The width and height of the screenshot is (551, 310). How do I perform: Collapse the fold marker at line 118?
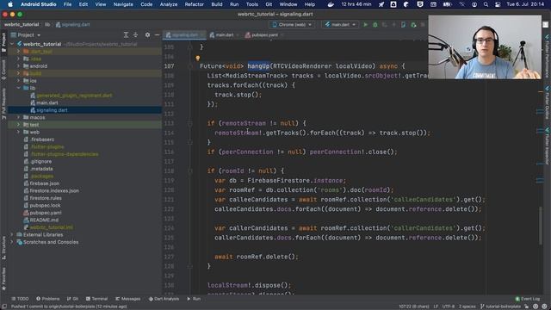[x=189, y=170]
